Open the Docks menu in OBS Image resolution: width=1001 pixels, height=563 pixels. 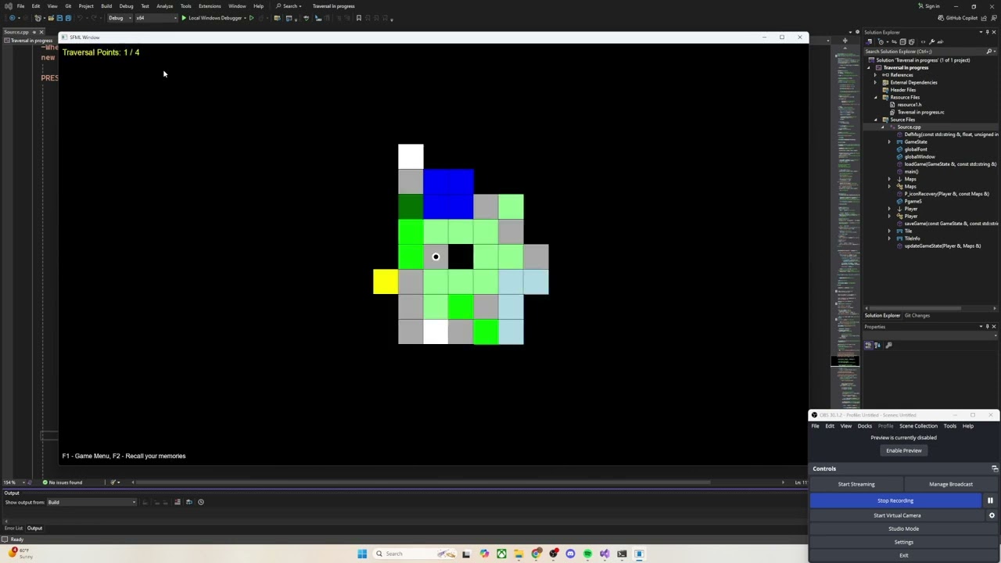click(864, 426)
